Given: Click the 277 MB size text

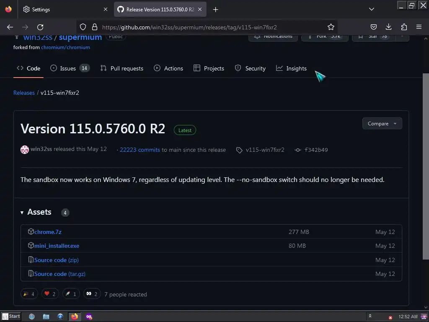Looking at the screenshot, I should pos(299,232).
